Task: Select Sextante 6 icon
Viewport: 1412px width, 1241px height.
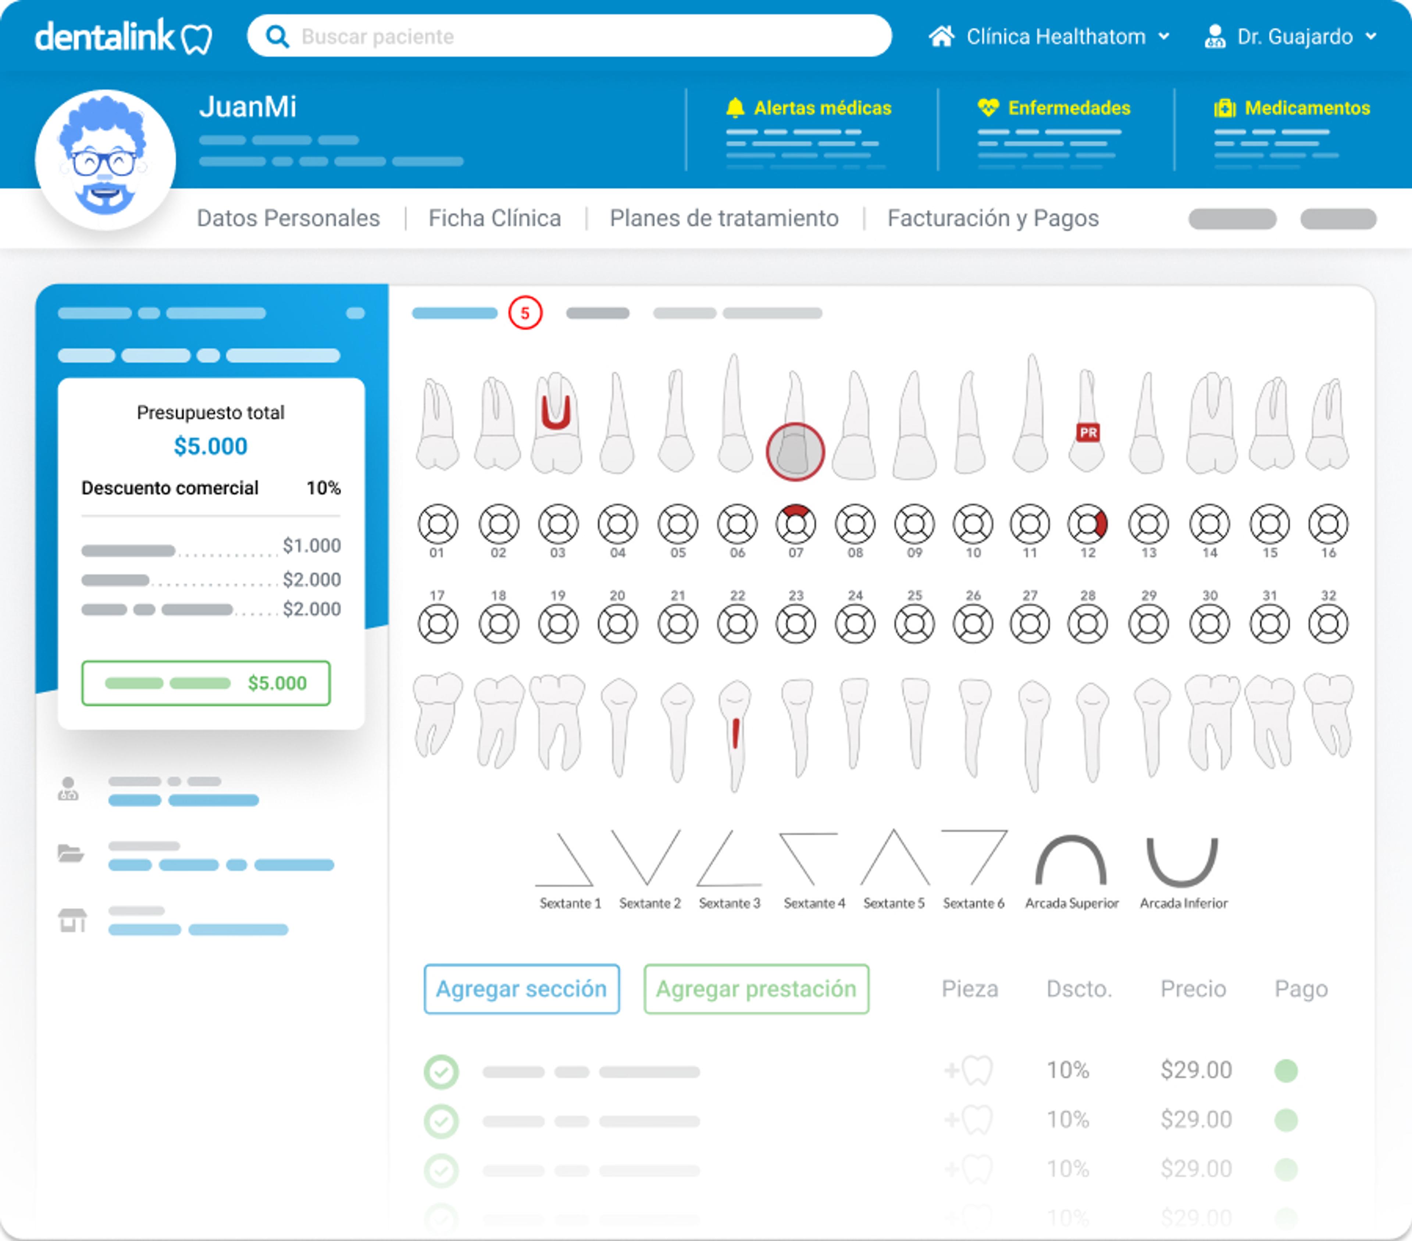Action: coord(974,857)
